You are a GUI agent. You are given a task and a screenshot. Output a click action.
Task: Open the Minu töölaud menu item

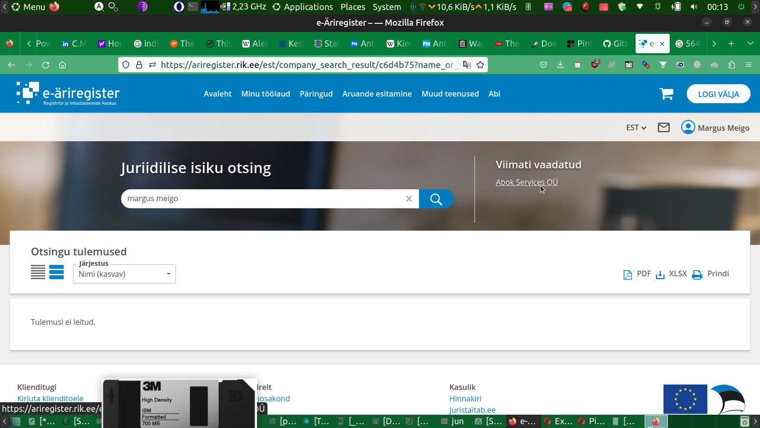[266, 94]
